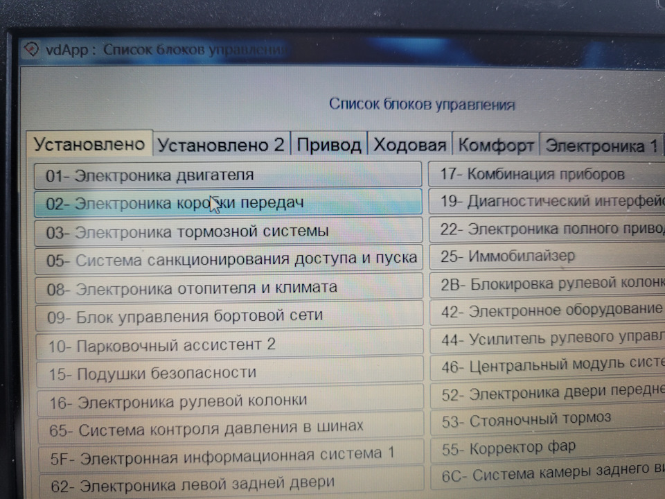Screen dimensions: 665x499
Task: Select 19- Диагностический интерфейс module
Action: tap(547, 201)
